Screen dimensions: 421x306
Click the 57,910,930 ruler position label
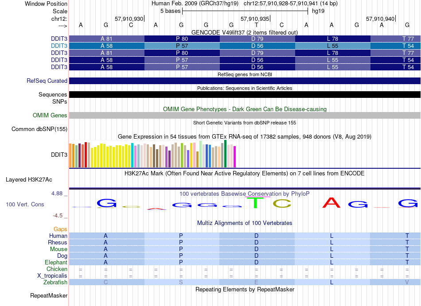(129, 19)
